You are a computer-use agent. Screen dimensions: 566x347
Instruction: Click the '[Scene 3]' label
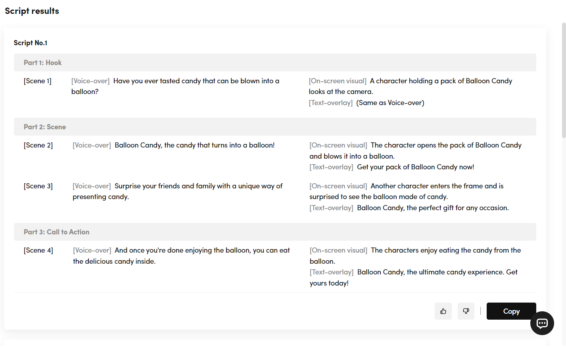pyautogui.click(x=38, y=186)
